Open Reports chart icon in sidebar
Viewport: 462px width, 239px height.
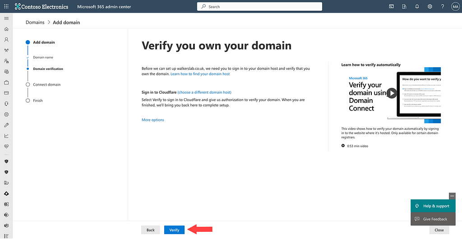pos(6,136)
